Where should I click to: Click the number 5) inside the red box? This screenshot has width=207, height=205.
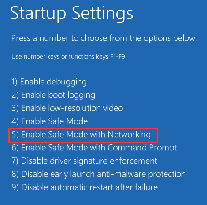click(15, 135)
